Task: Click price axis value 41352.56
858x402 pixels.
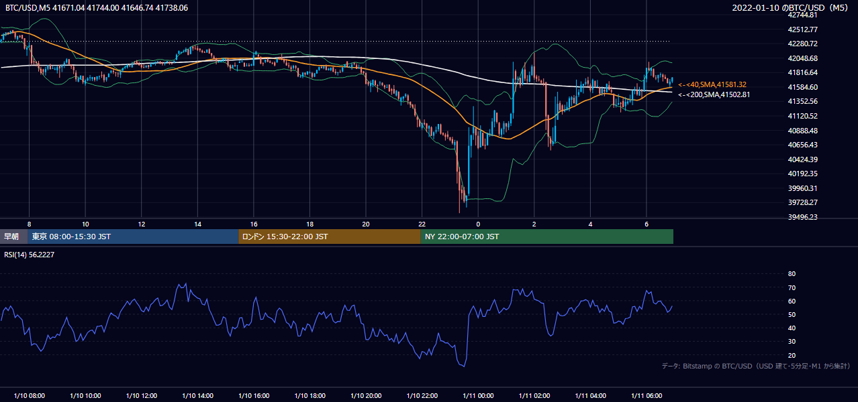Action: coord(802,102)
